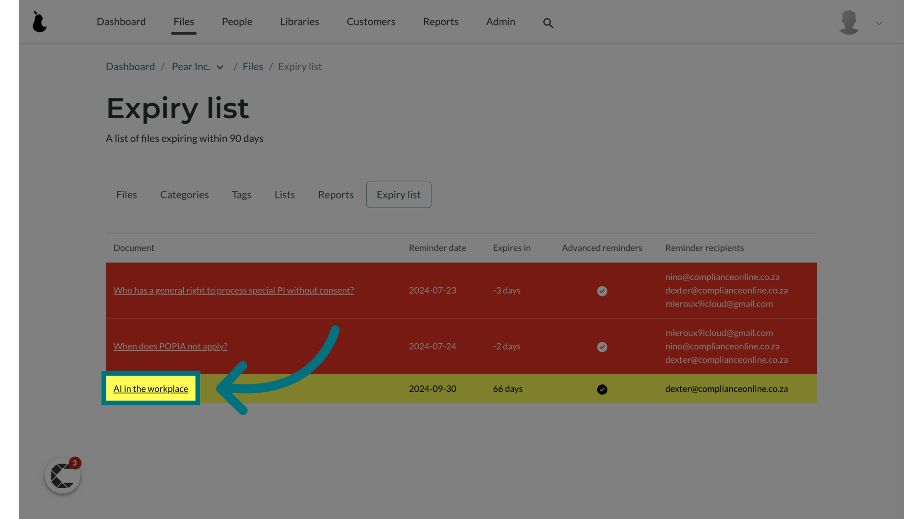This screenshot has height=519, width=923.
Task: Click the advanced reminder checkmark for AI in the workplace
Action: (602, 389)
